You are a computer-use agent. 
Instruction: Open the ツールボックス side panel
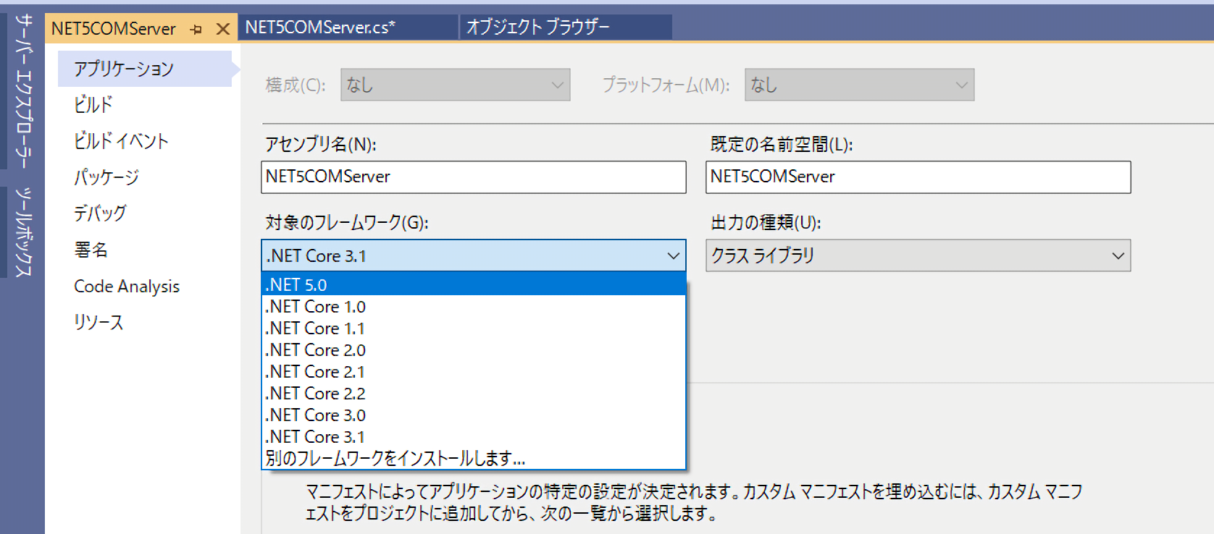23,232
